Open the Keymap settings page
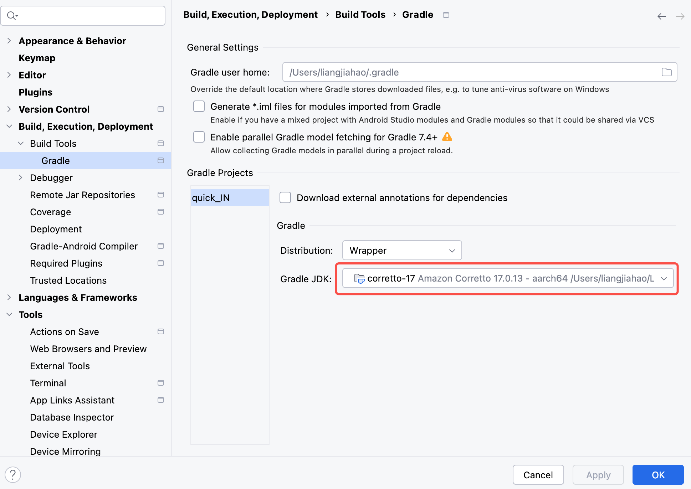Image resolution: width=691 pixels, height=489 pixels. (x=37, y=58)
